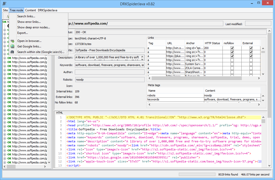Choose Search links... from the menu
Image resolution: width=275 pixels, height=180 pixels.
pos(26,16)
